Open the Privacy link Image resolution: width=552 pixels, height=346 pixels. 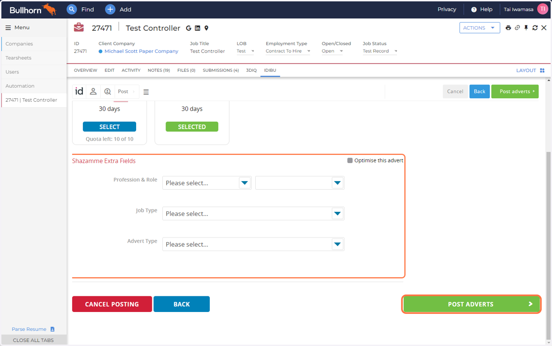click(447, 9)
